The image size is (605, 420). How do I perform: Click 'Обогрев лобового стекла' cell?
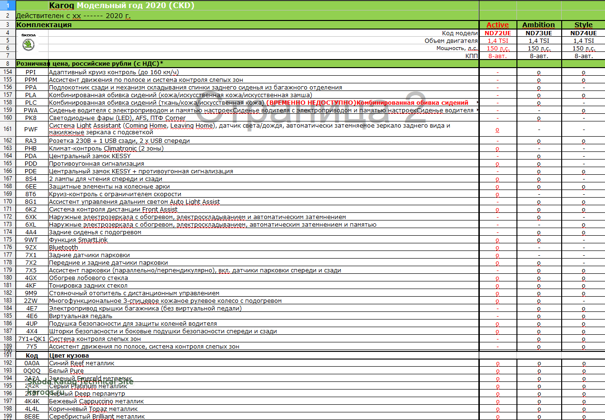tap(263, 278)
